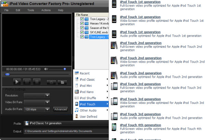The image size is (205, 140).
Task: Click iPod Touch 2nd generation Full-Screen profile icon
Action: tap(114, 45)
